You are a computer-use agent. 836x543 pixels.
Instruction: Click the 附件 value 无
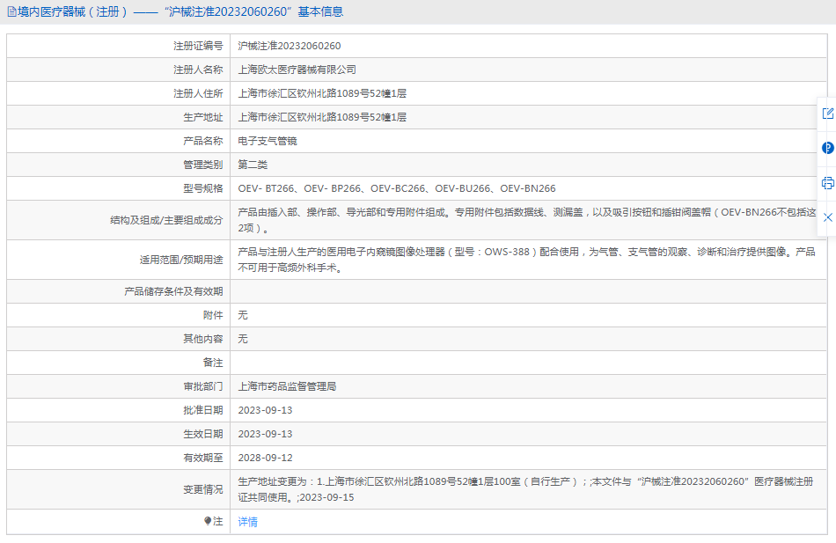243,315
